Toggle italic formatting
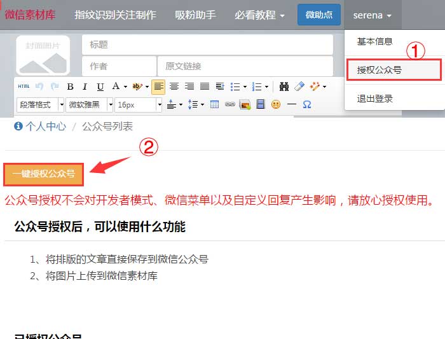445x339 pixels. [x=85, y=86]
